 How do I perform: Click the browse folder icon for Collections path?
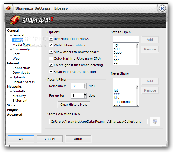155,122
